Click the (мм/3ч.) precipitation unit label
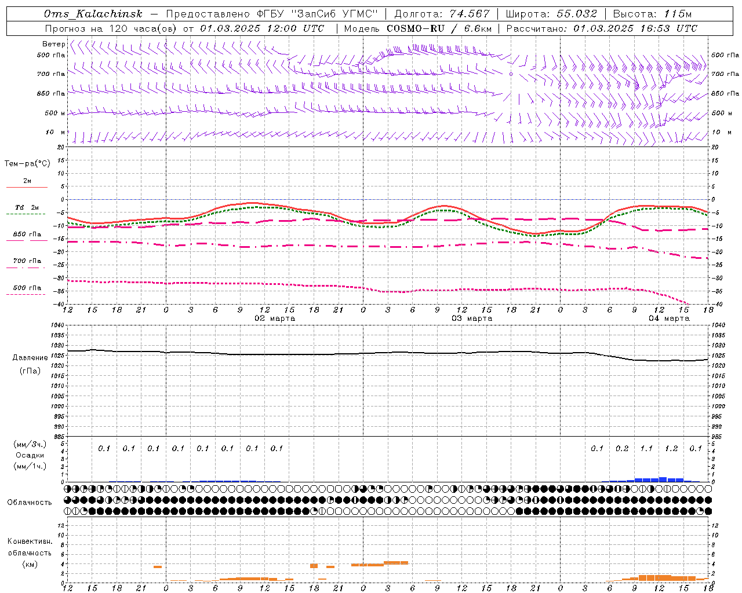Image resolution: width=742 pixels, height=593 pixels. coord(30,445)
